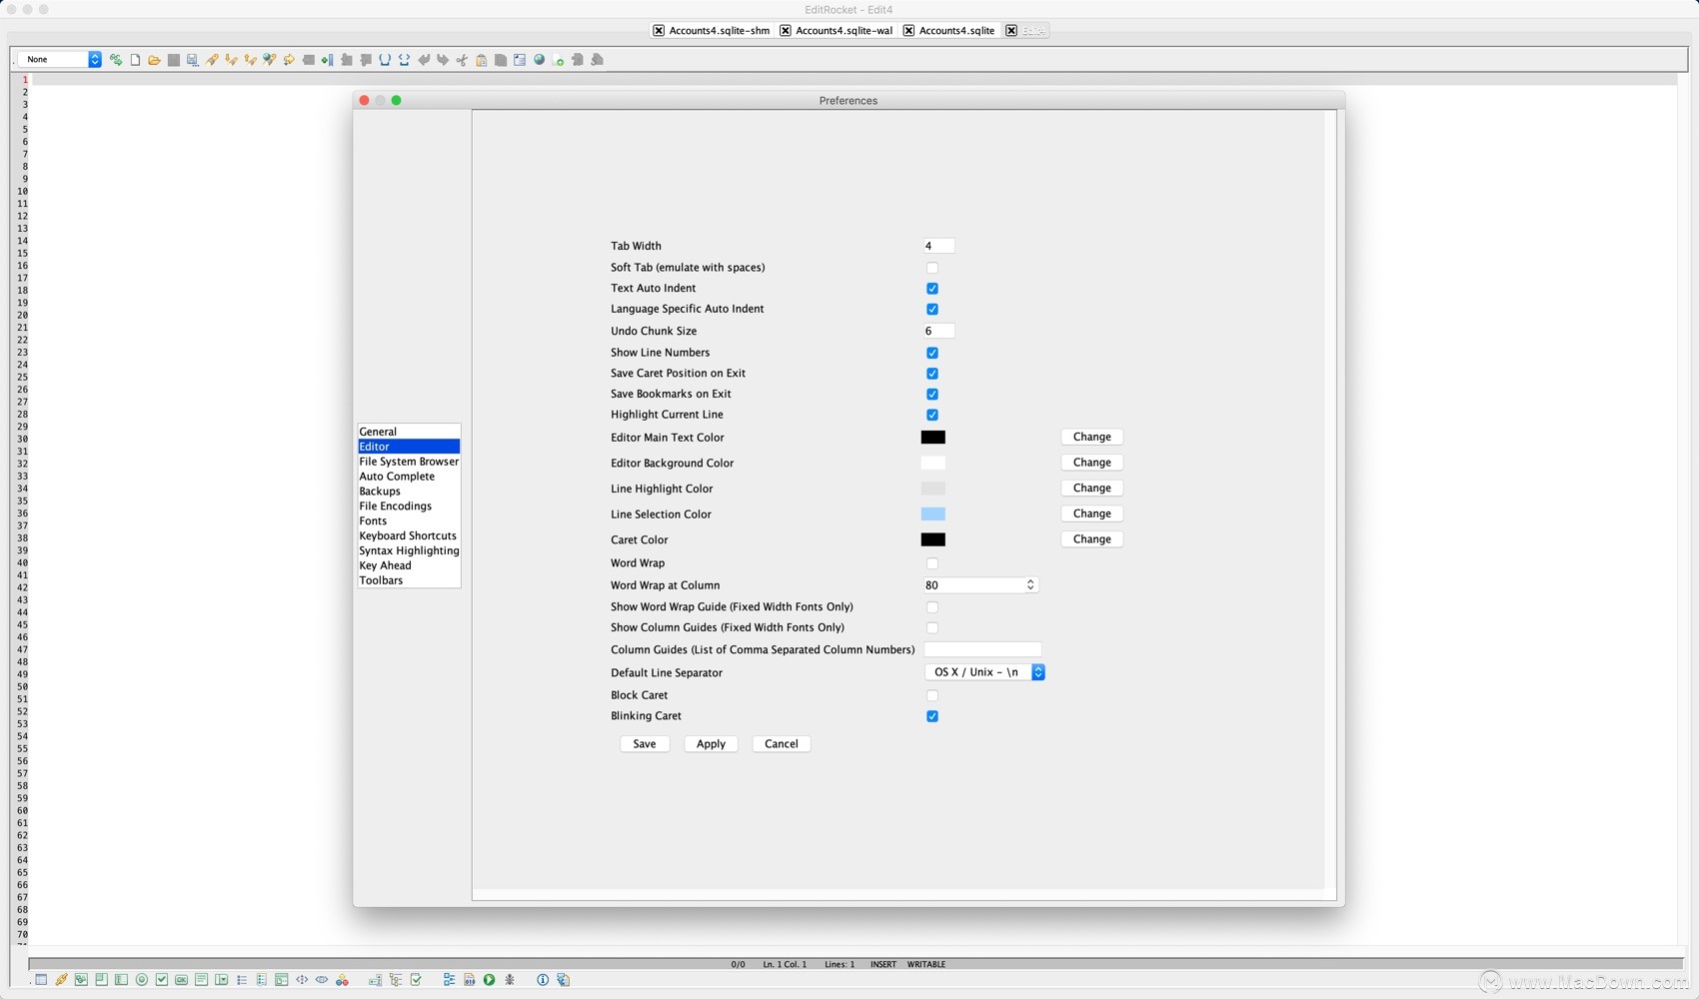Image resolution: width=1699 pixels, height=999 pixels.
Task: Enable the Block Caret checkbox
Action: tap(932, 695)
